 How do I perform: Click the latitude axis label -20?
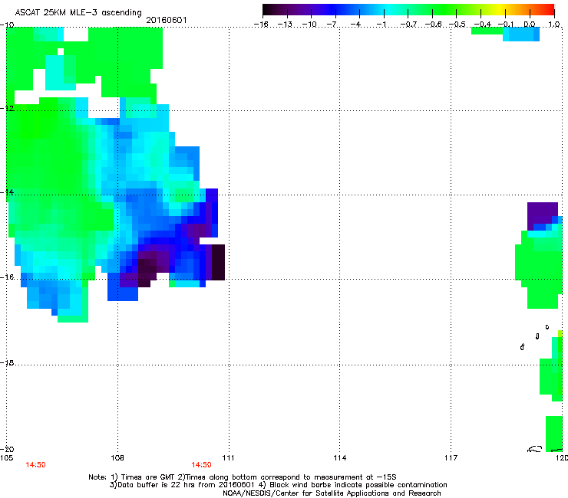pyautogui.click(x=7, y=449)
